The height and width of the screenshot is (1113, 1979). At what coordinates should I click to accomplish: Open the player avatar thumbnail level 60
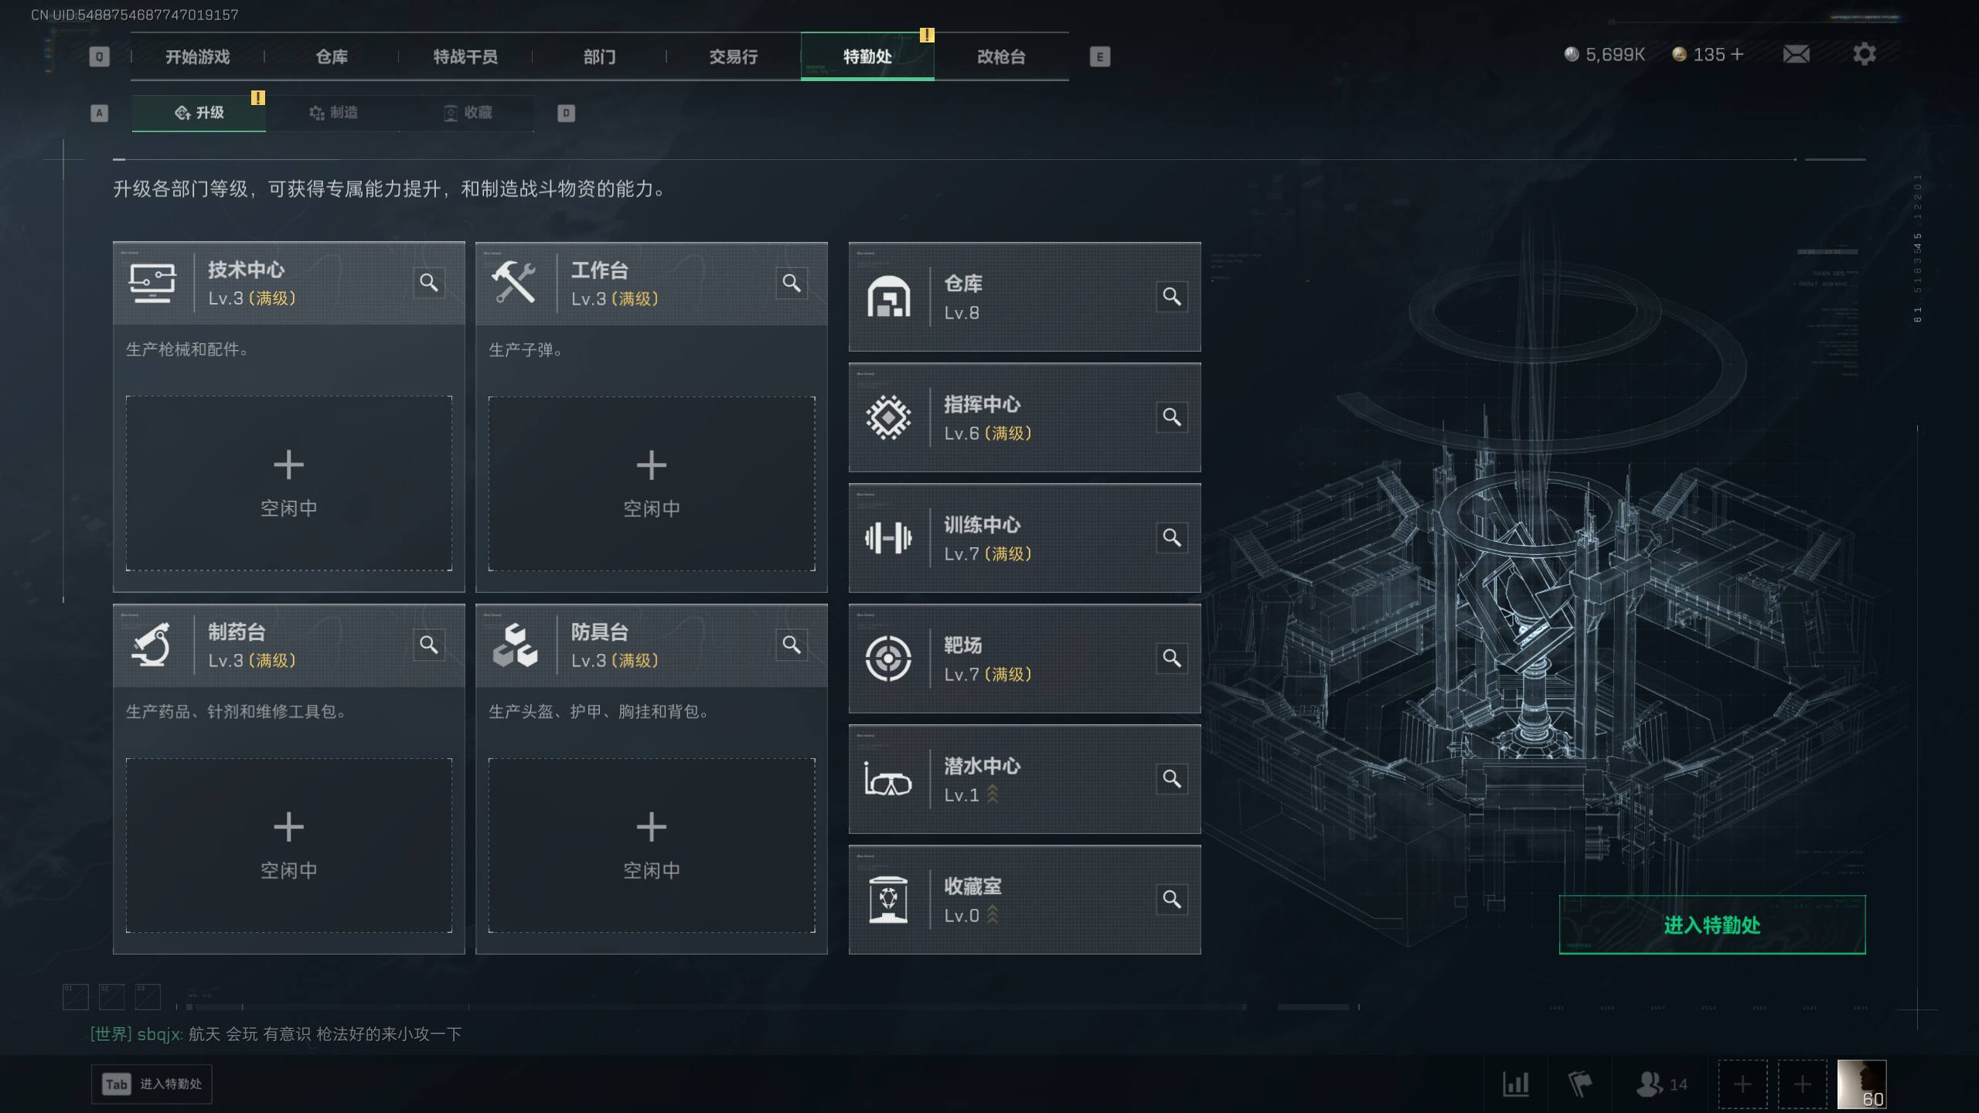[1861, 1084]
